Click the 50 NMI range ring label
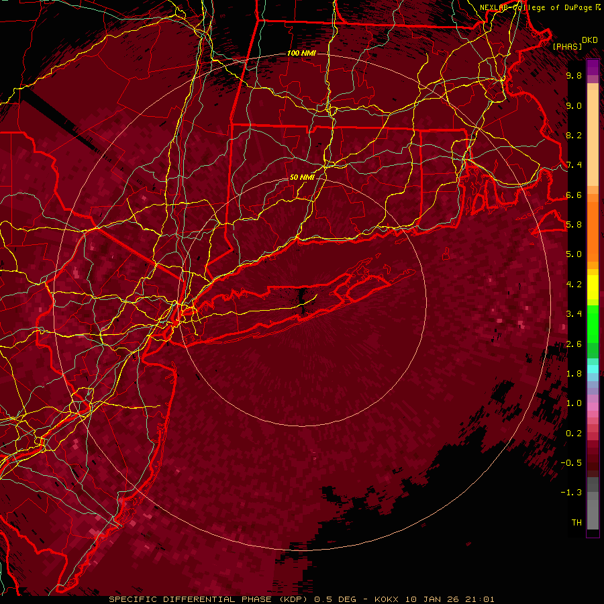604x604 pixels. [302, 177]
